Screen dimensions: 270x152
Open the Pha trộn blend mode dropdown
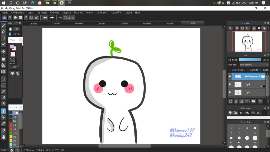coord(254,65)
